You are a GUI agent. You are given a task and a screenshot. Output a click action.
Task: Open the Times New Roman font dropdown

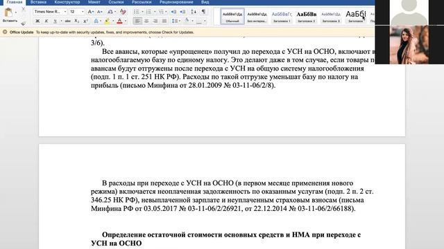click(x=65, y=12)
